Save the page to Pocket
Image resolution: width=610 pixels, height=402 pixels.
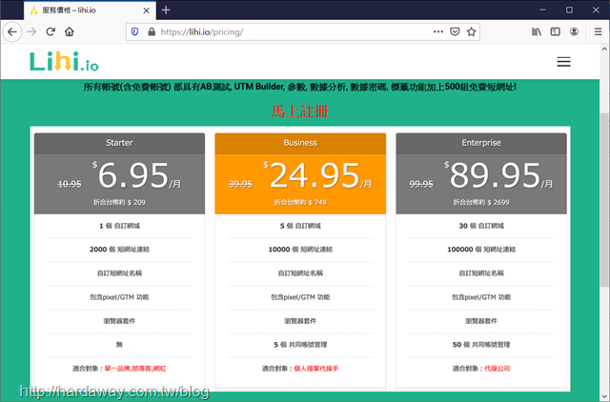(x=455, y=31)
